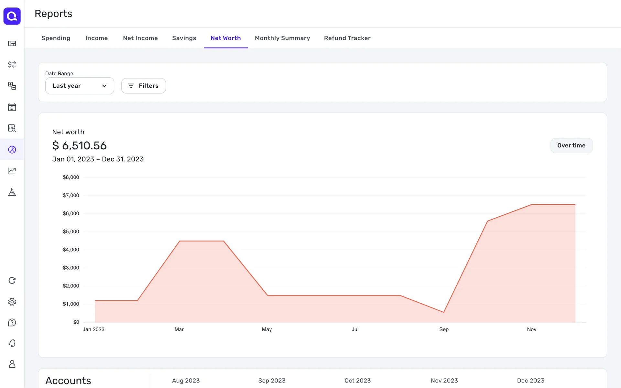Click the September low point on chart

pyautogui.click(x=443, y=312)
